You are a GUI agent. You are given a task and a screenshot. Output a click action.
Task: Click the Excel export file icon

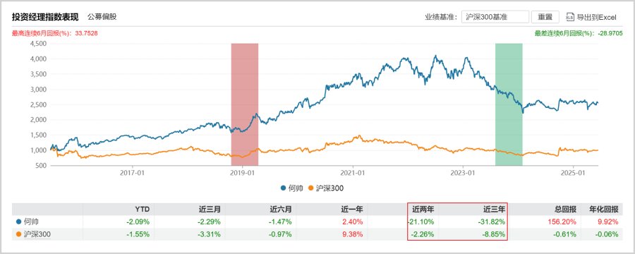click(570, 17)
